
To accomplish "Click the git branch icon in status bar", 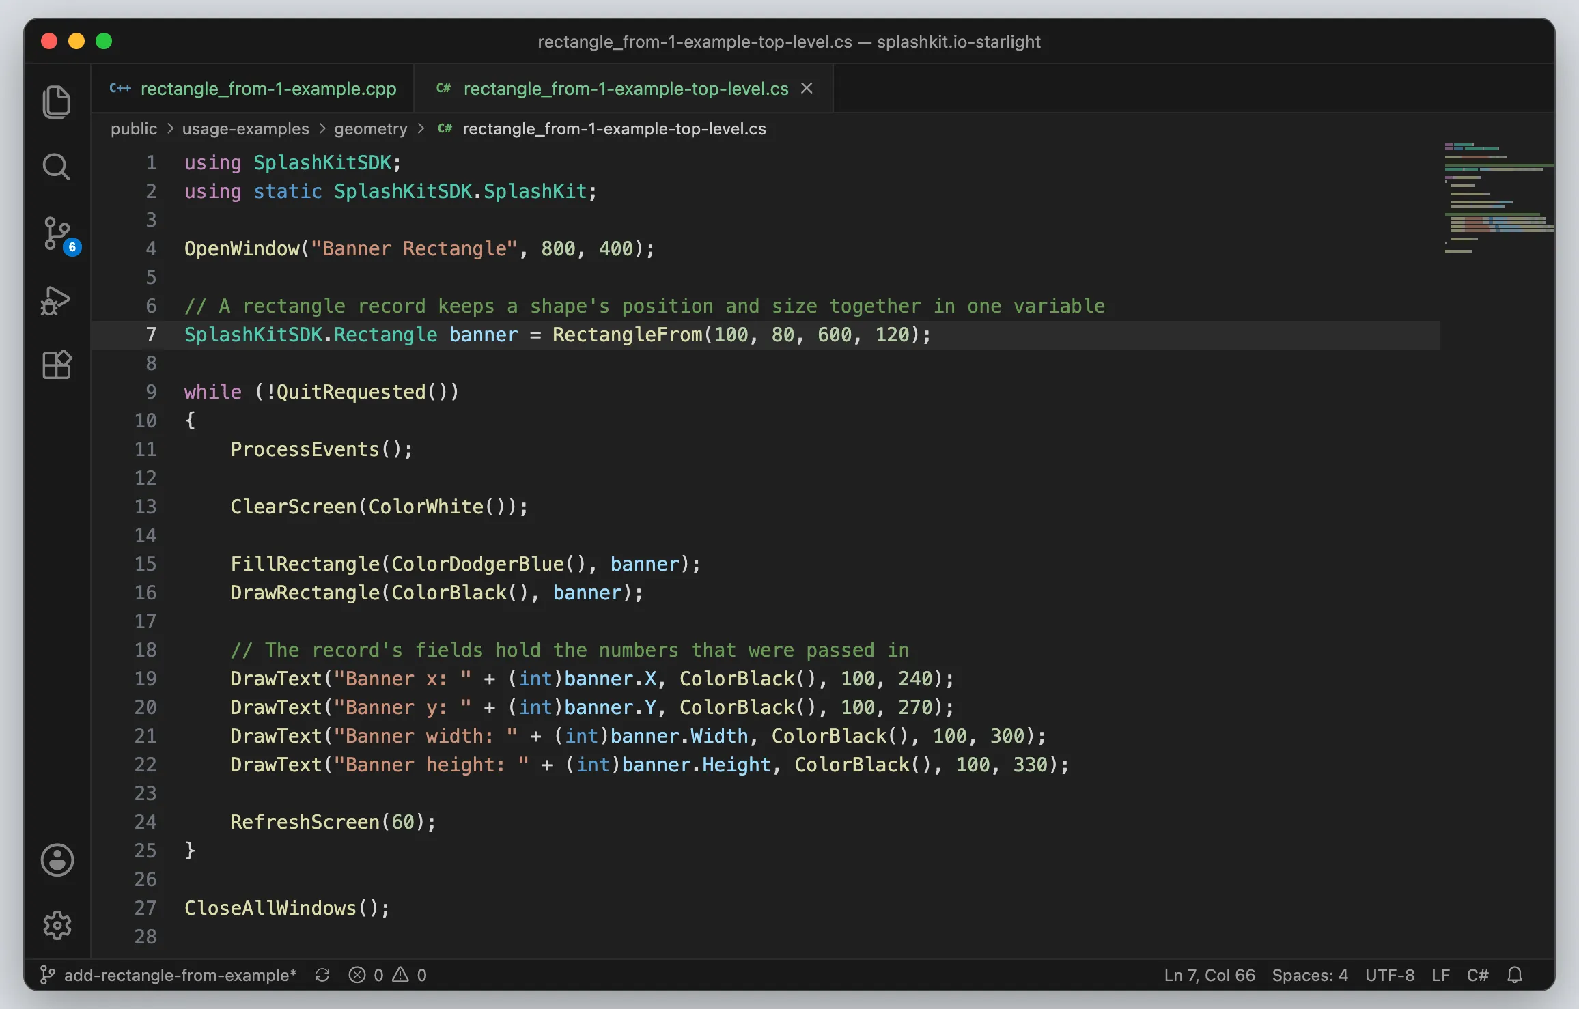I will pyautogui.click(x=47, y=975).
